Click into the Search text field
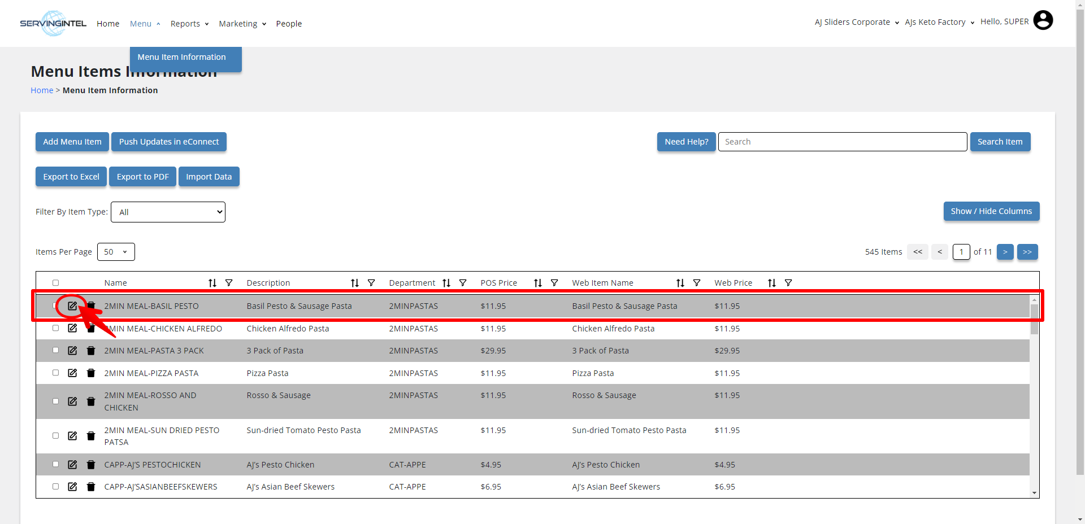Viewport: 1085px width, 524px height. point(842,142)
